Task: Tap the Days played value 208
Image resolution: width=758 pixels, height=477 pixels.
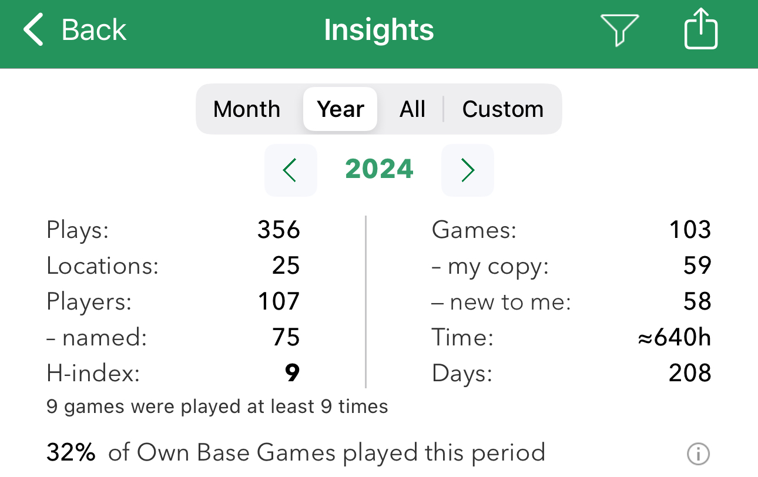Action: point(690,373)
